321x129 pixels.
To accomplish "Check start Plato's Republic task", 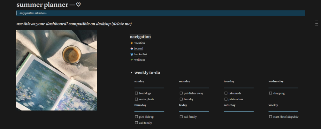I will coord(271,117).
